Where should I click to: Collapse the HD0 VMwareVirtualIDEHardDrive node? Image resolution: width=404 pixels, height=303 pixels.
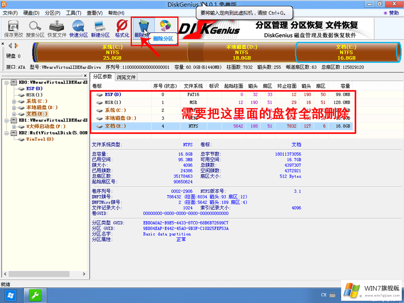[6, 82]
